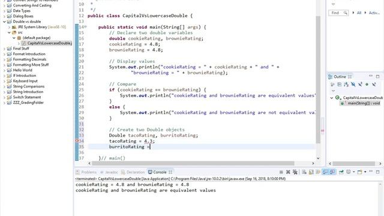
Task: Toggle Hide Fields in Outline toolbar
Action: (353, 85)
